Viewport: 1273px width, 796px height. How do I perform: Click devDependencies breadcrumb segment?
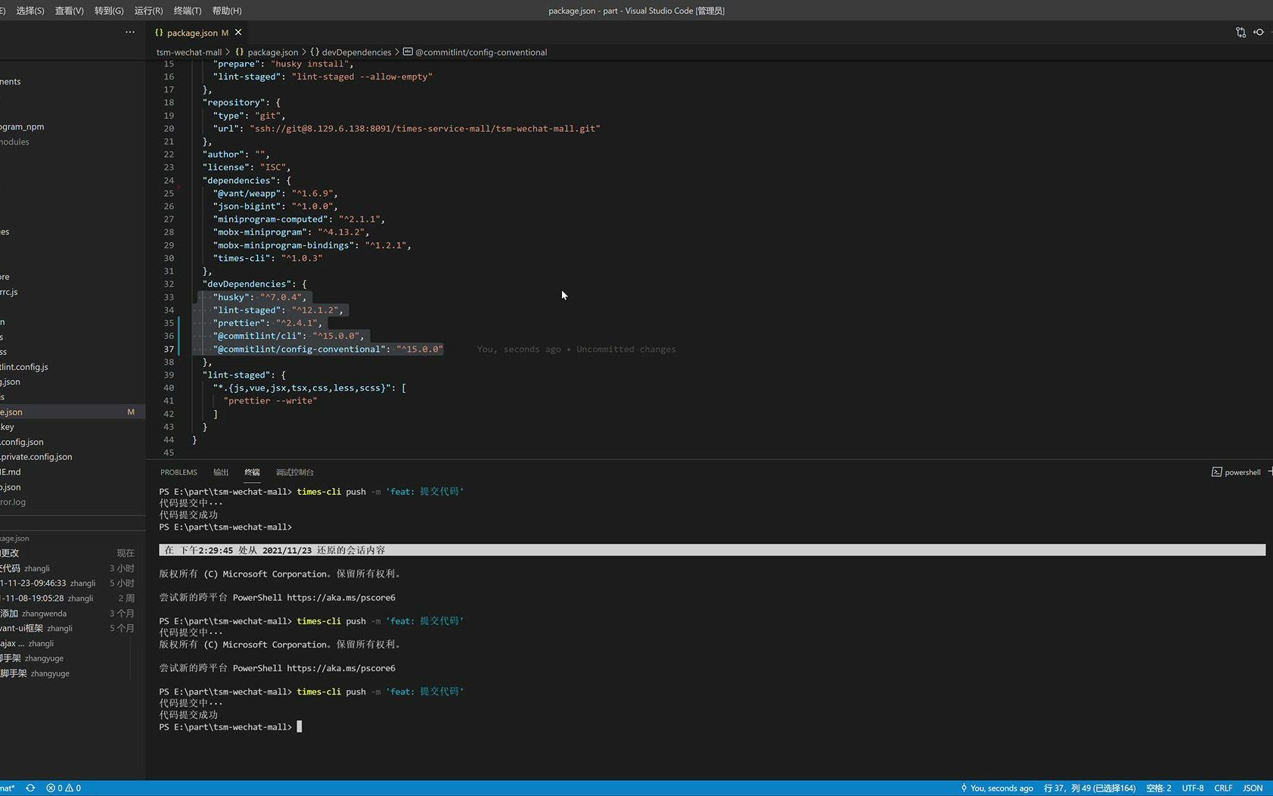(356, 52)
